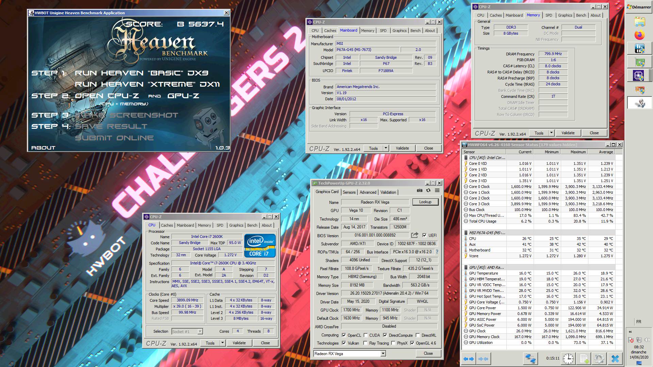Open Bench tab in CPU-Z Mainboard window
Screen dimensions: 653x367
point(415,31)
